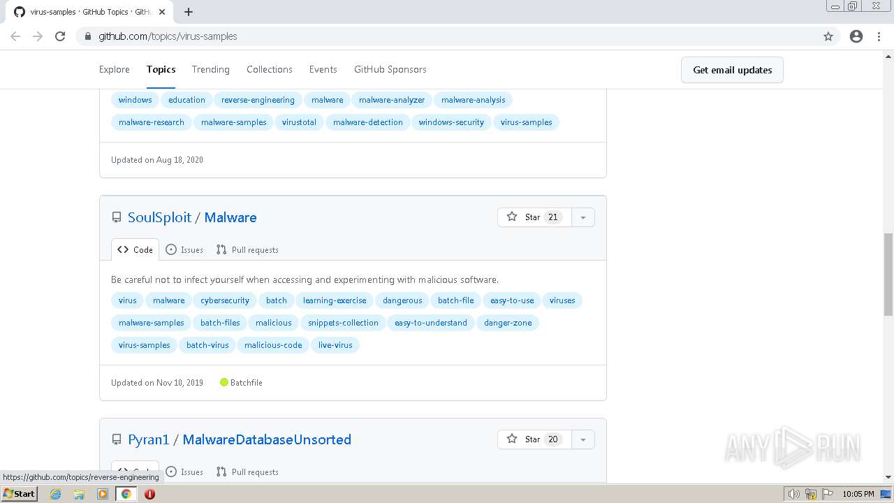Open the Code tab of SoulSploit Malware
The height and width of the screenshot is (503, 894).
click(x=135, y=249)
